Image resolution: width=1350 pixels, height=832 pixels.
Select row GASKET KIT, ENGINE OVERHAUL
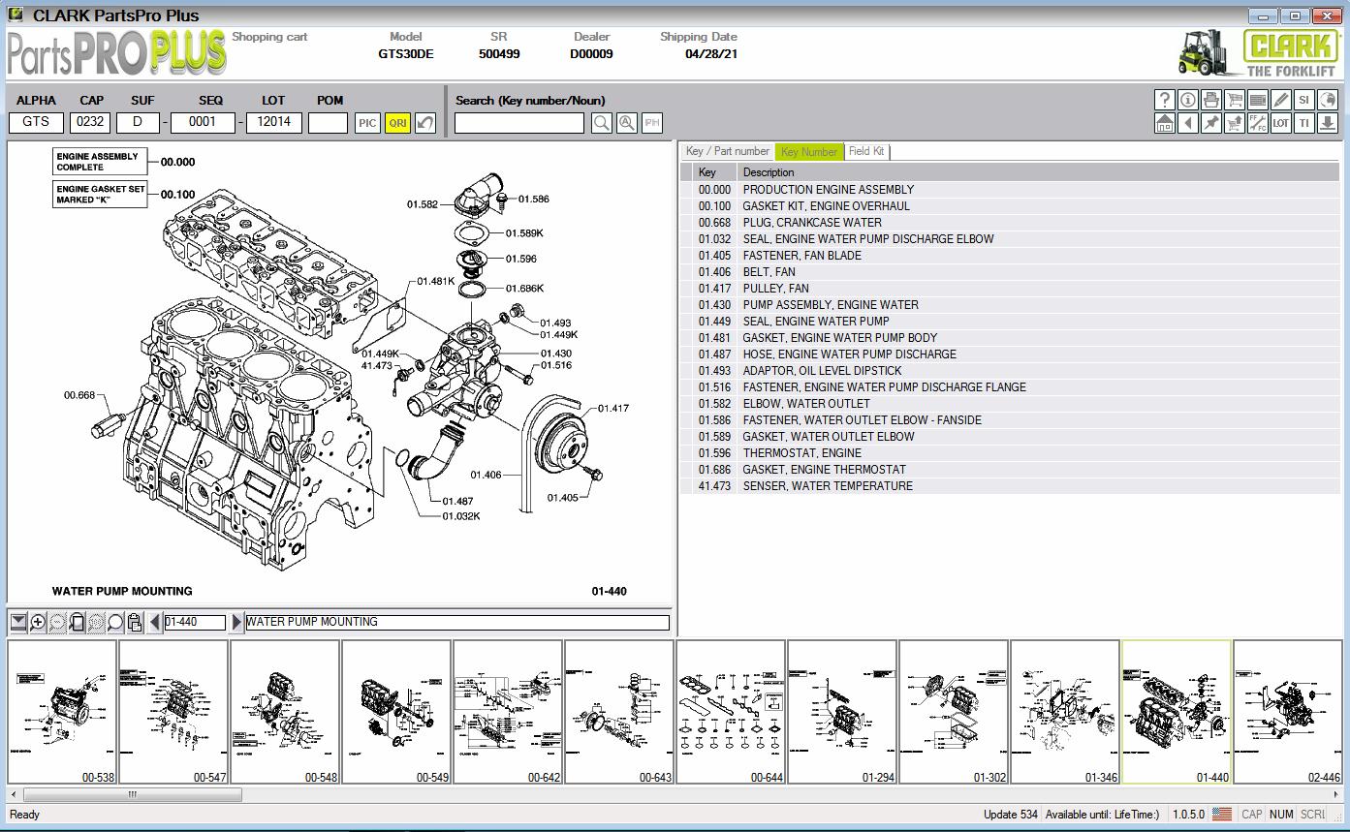pyautogui.click(x=1011, y=206)
